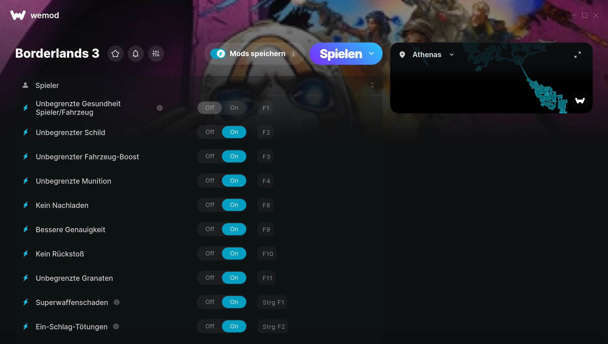Turn off Kein Nachladen
Image resolution: width=608 pixels, height=344 pixels.
tap(210, 205)
